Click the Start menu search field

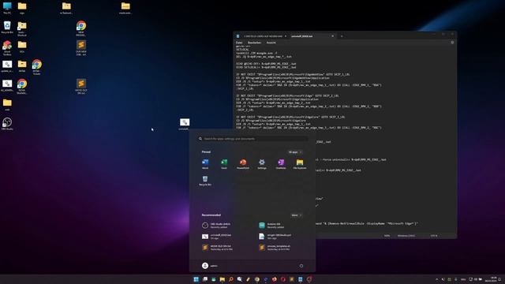pyautogui.click(x=252, y=139)
